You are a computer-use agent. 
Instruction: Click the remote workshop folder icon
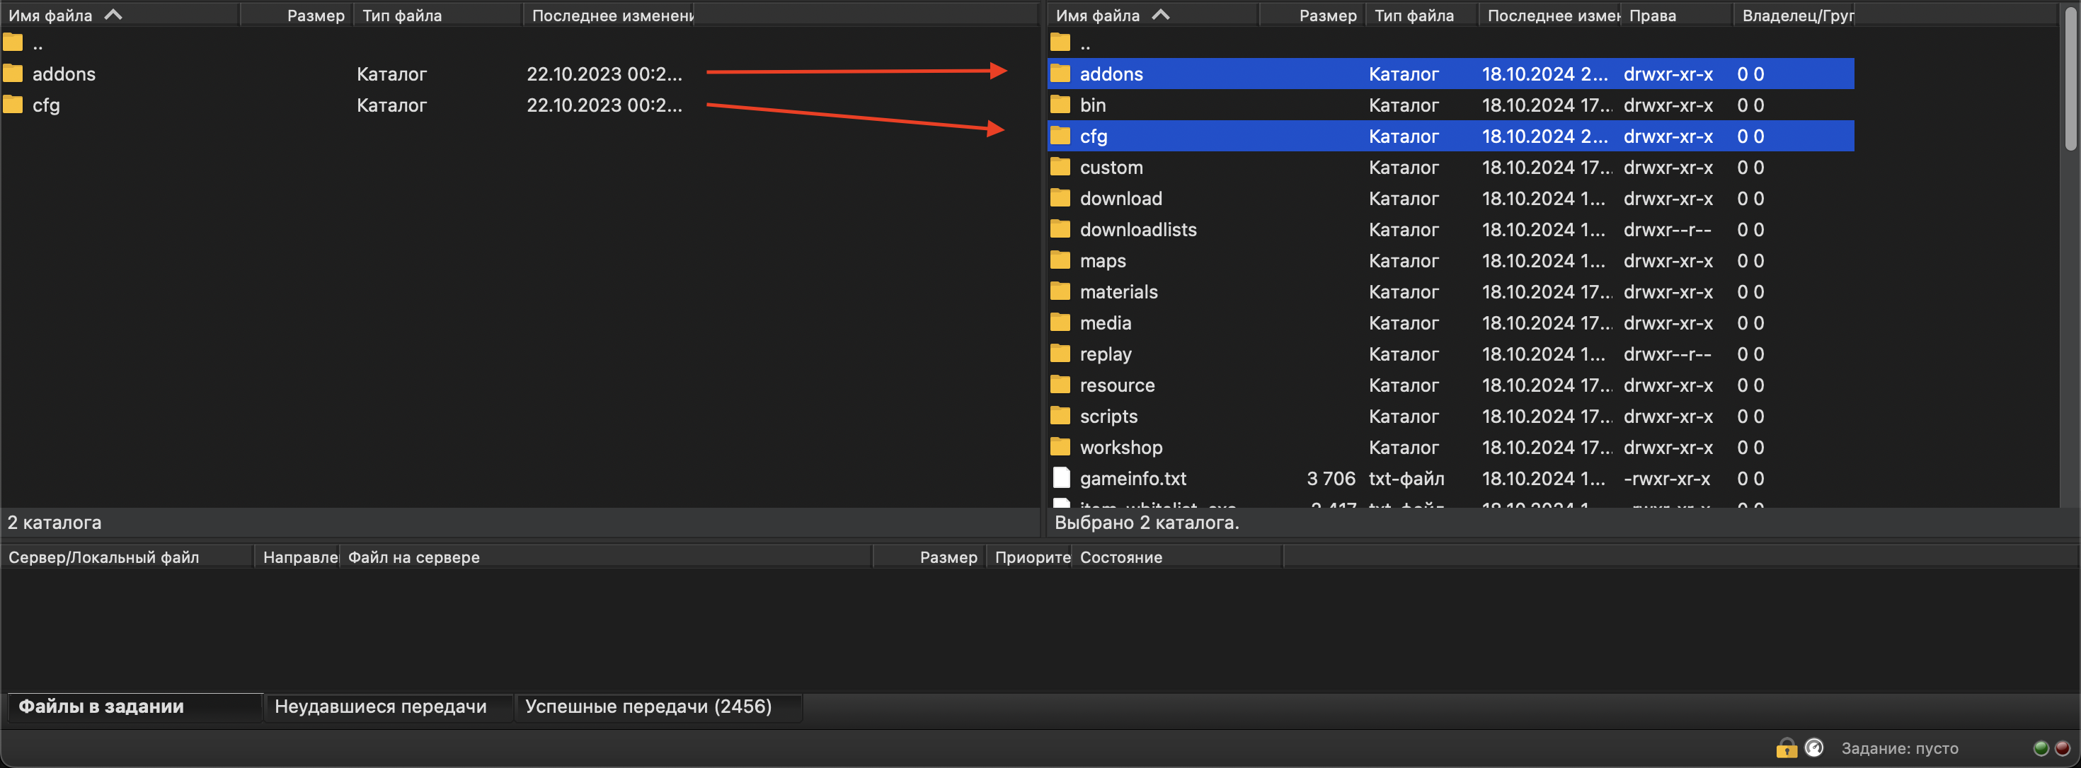tap(1060, 447)
